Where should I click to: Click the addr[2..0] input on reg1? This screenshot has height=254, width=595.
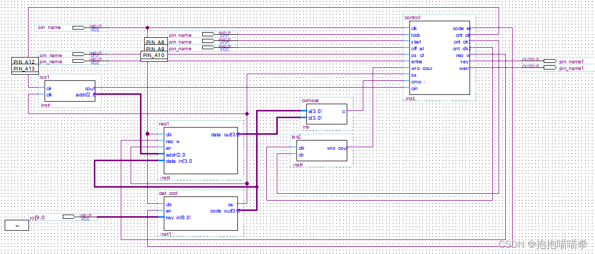176,154
